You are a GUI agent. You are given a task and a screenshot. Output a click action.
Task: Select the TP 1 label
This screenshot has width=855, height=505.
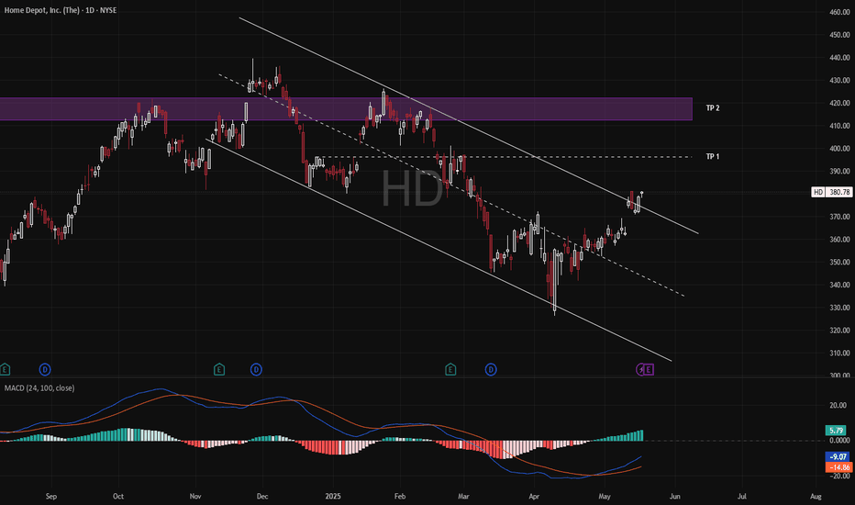click(x=713, y=157)
